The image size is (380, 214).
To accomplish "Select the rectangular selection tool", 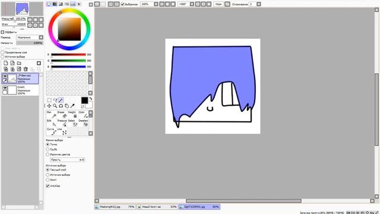I will (49, 100).
